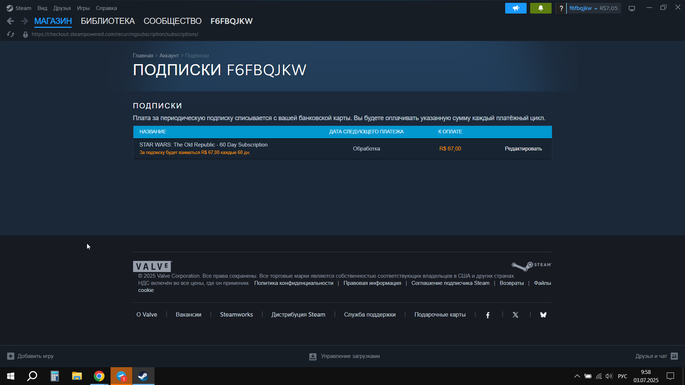Open the Windows notification center icon

click(x=670, y=376)
